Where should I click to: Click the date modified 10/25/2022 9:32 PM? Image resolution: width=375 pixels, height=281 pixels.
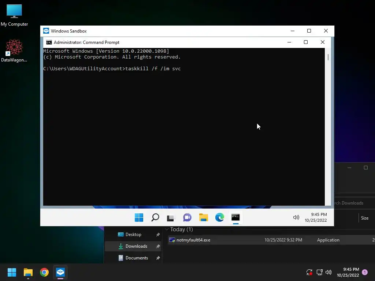(x=283, y=240)
